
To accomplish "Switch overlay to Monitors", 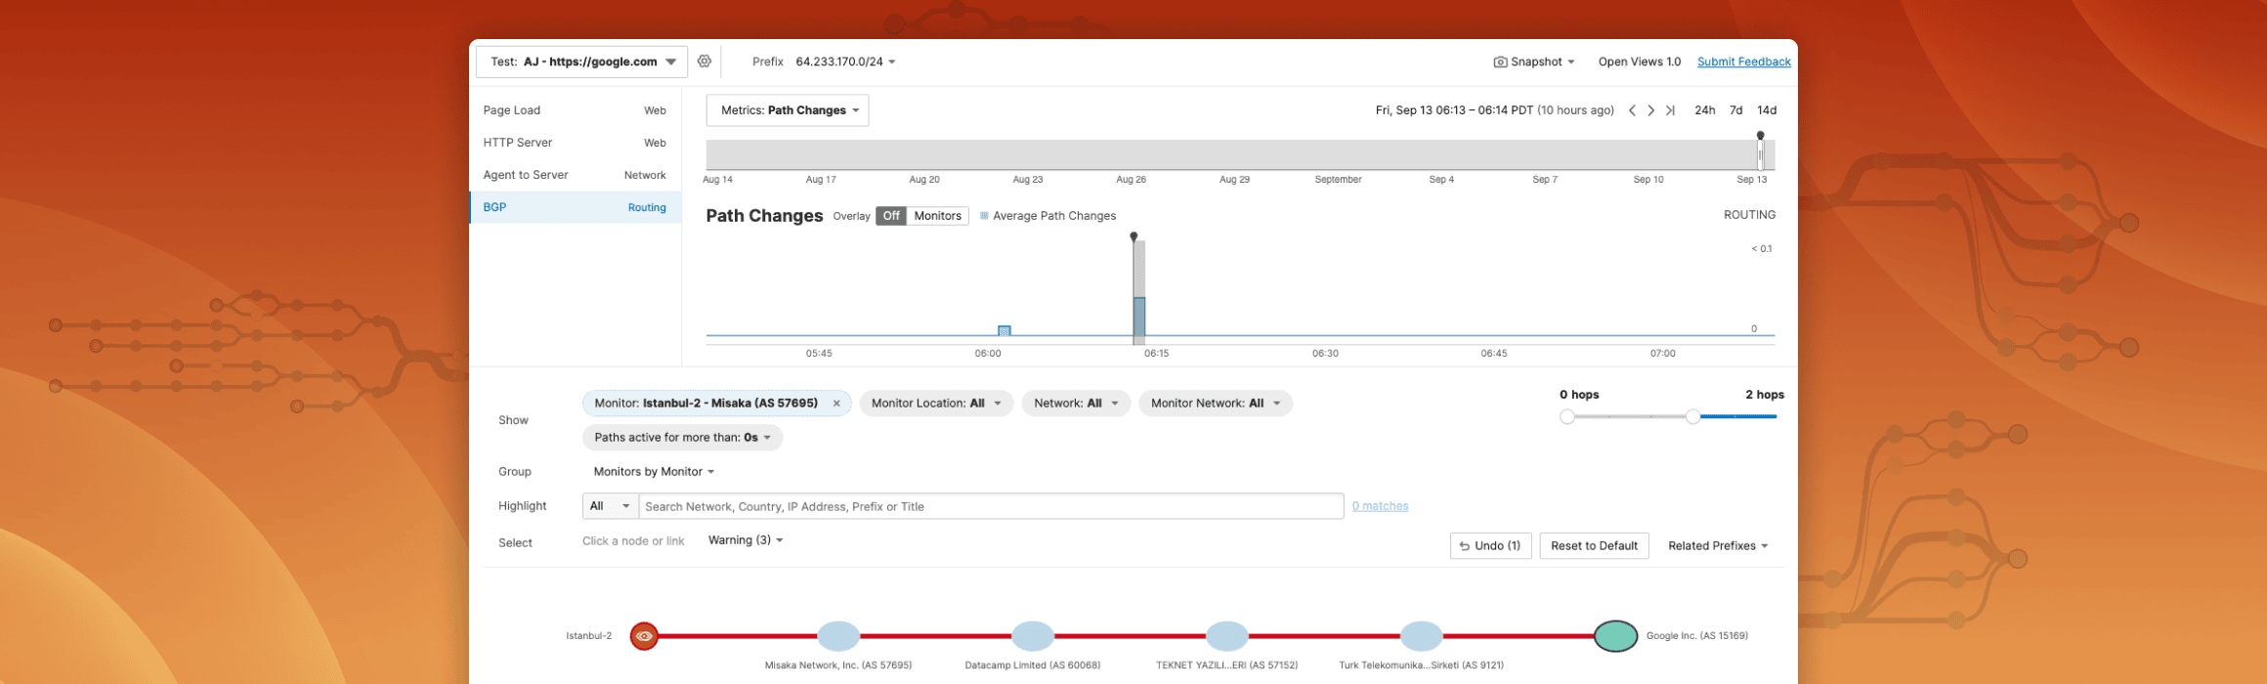I will coord(937,216).
